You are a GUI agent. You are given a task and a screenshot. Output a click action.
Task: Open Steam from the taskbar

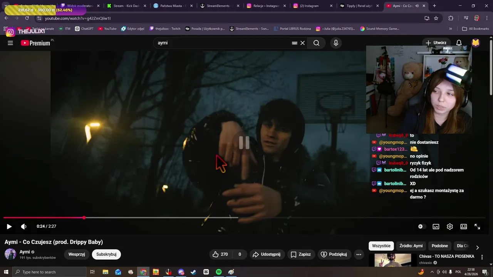click(193, 272)
